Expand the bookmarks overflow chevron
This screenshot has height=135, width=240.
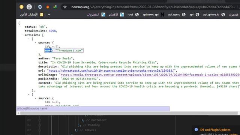(49, 15)
